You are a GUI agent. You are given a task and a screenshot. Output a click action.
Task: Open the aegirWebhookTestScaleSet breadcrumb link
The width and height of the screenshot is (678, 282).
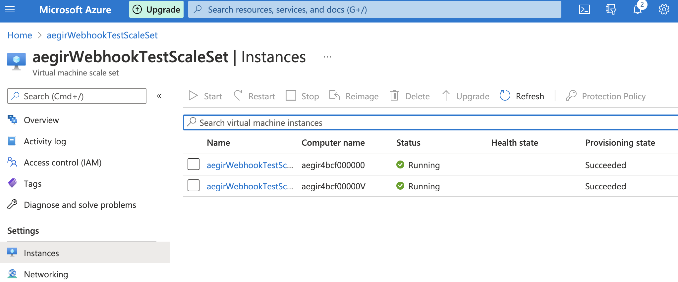[x=102, y=35]
